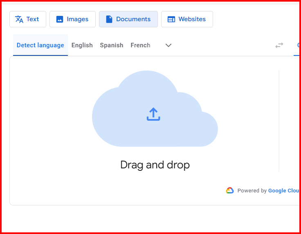
Task: Click the Drag and drop heading text
Action: click(155, 165)
